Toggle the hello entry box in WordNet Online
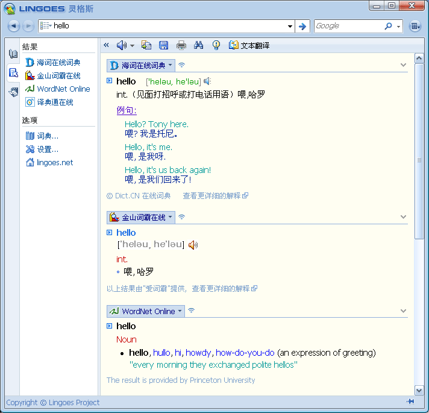This screenshot has height=413, width=429. [x=110, y=326]
